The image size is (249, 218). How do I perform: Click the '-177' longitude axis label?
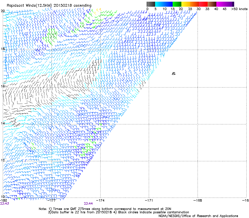coord(51,201)
